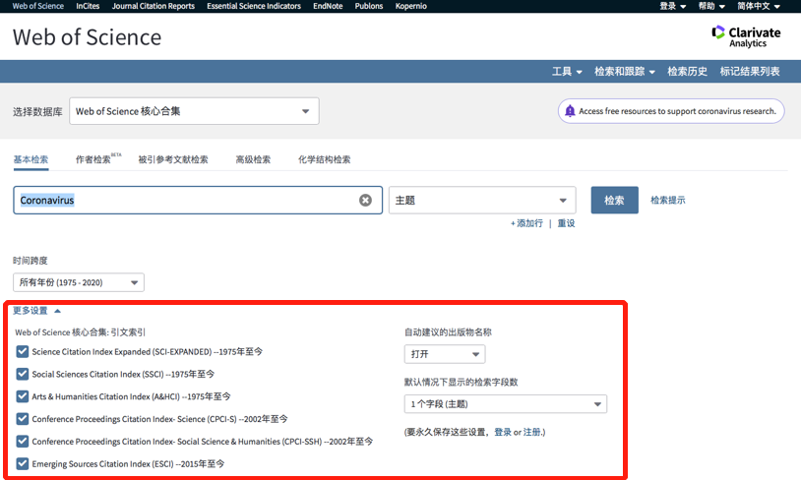This screenshot has width=801, height=480.
Task: Switch to the 被引参考文献检索 tab
Action: click(x=173, y=159)
